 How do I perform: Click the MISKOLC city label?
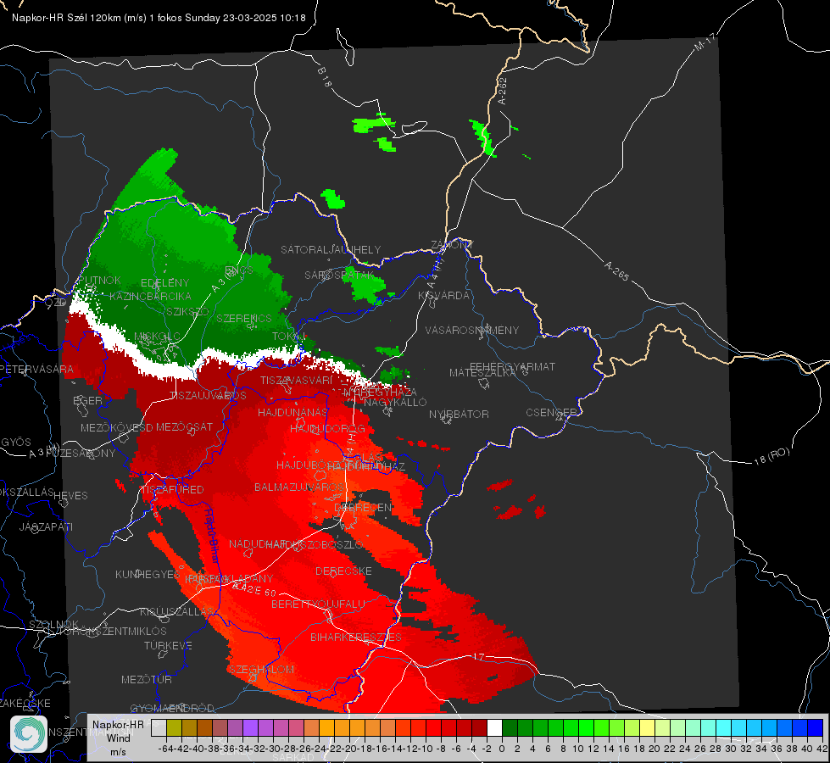pos(157,337)
